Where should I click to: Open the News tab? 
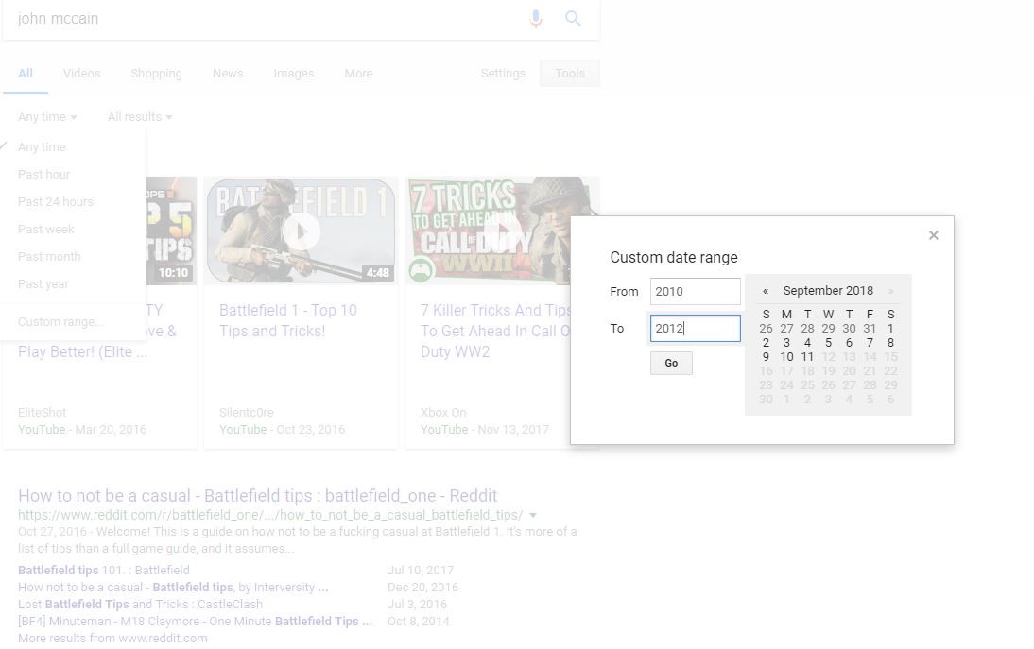228,74
